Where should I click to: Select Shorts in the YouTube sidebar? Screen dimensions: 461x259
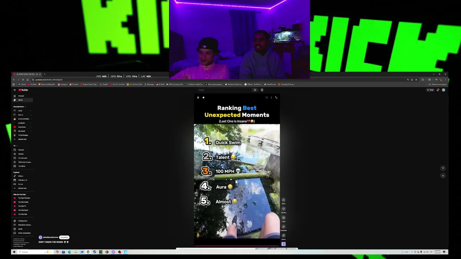(x=22, y=100)
